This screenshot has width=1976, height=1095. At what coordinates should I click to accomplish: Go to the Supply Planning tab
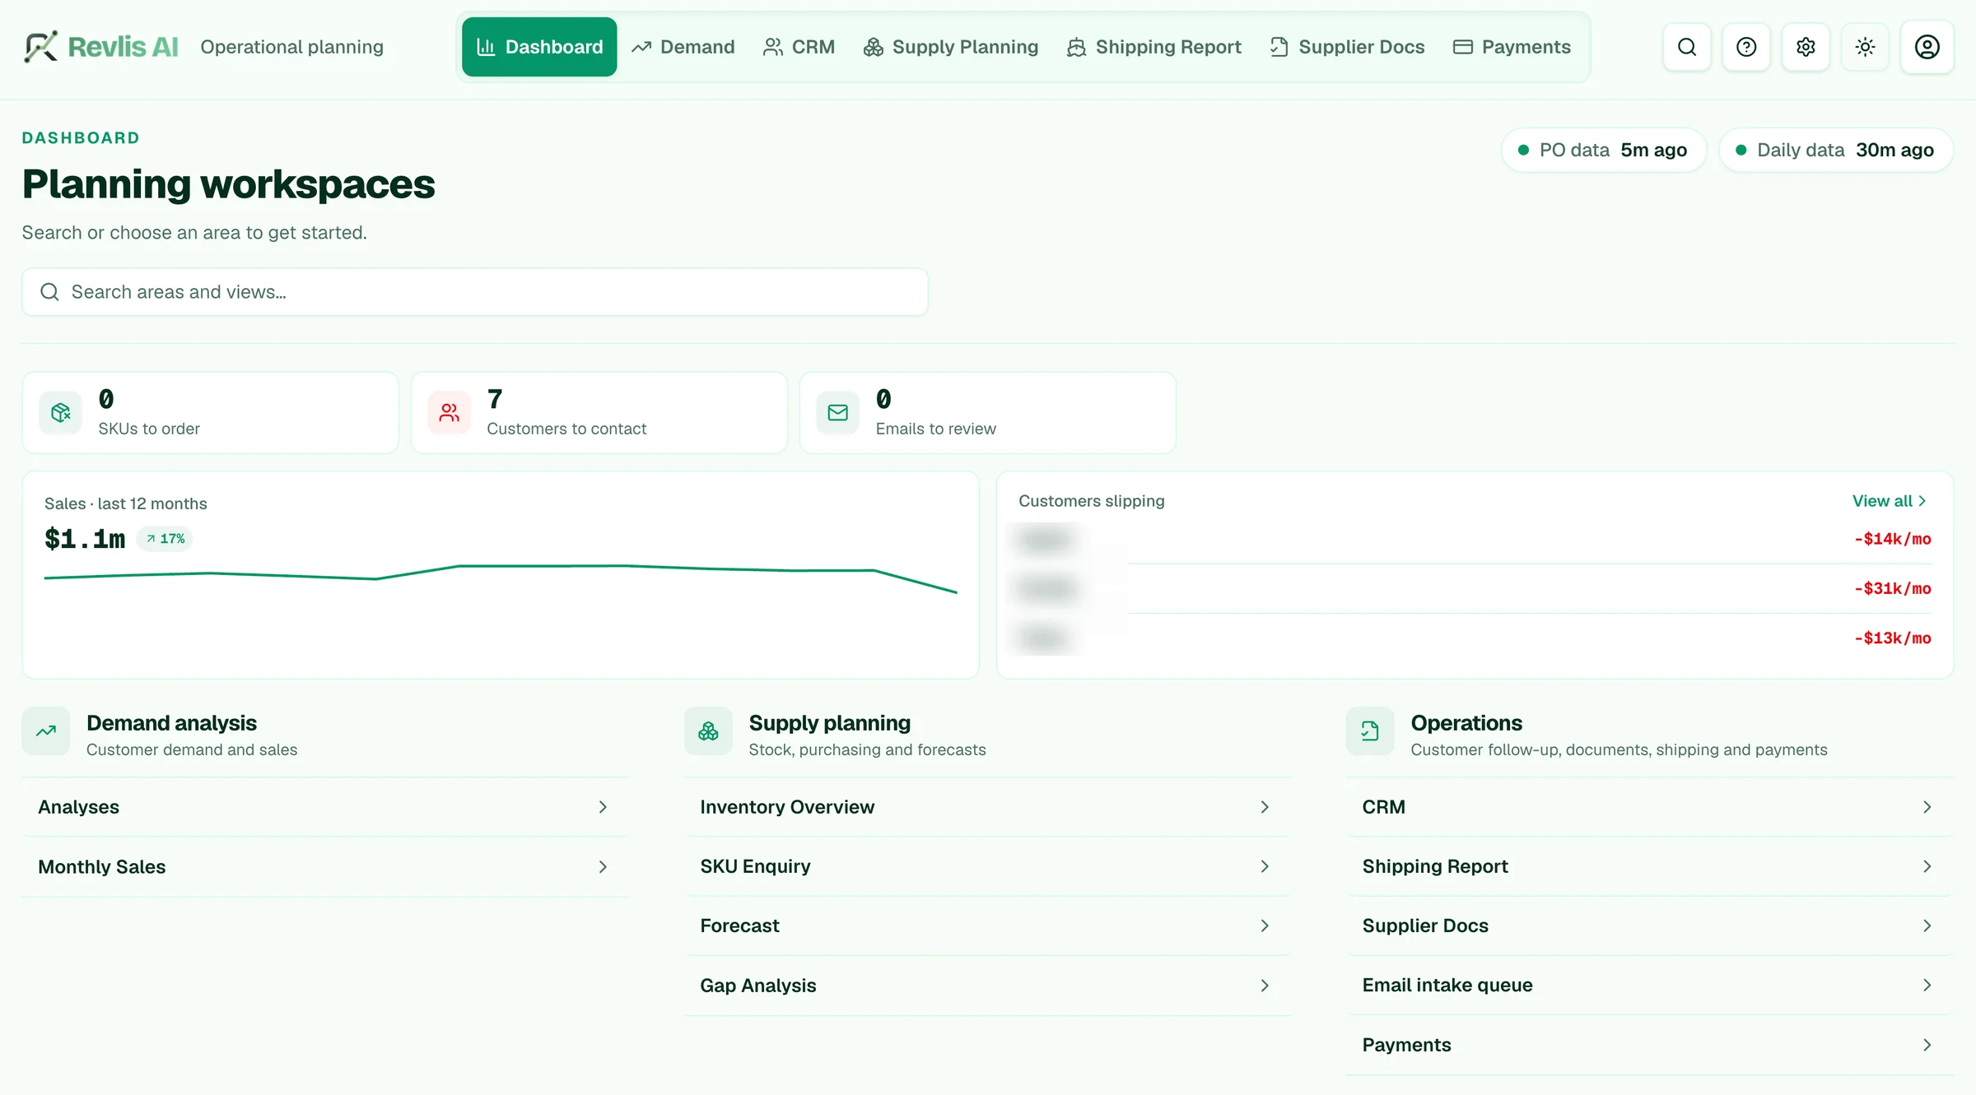[x=951, y=47]
